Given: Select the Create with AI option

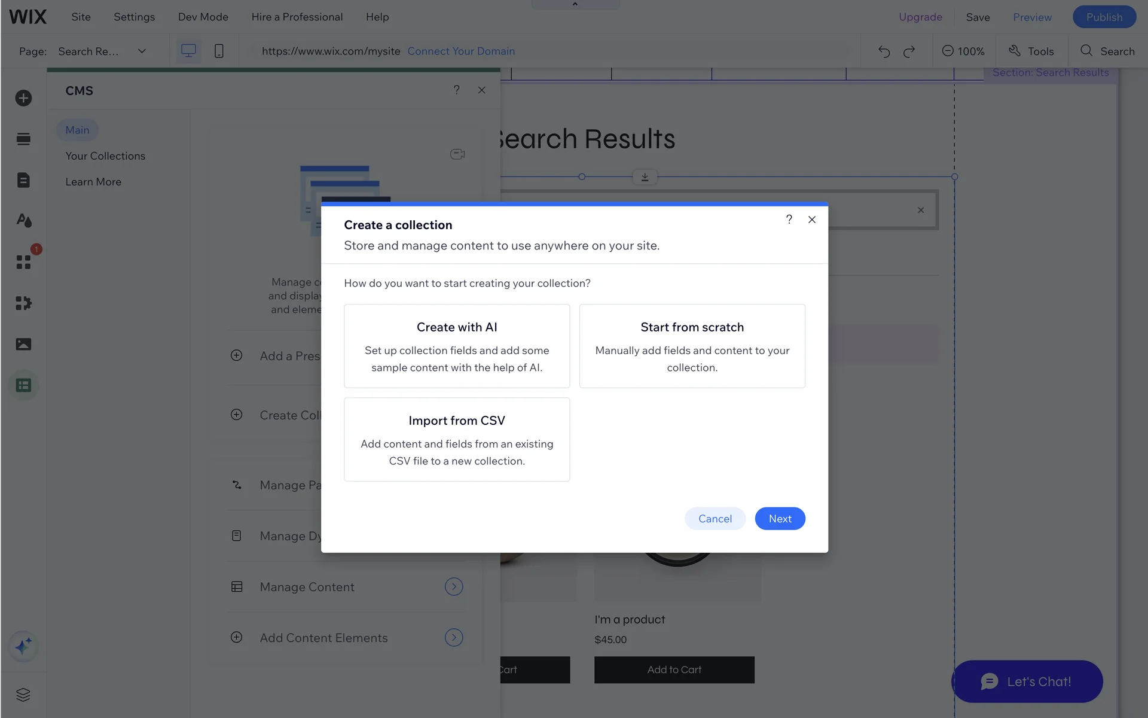Looking at the screenshot, I should click(x=457, y=346).
